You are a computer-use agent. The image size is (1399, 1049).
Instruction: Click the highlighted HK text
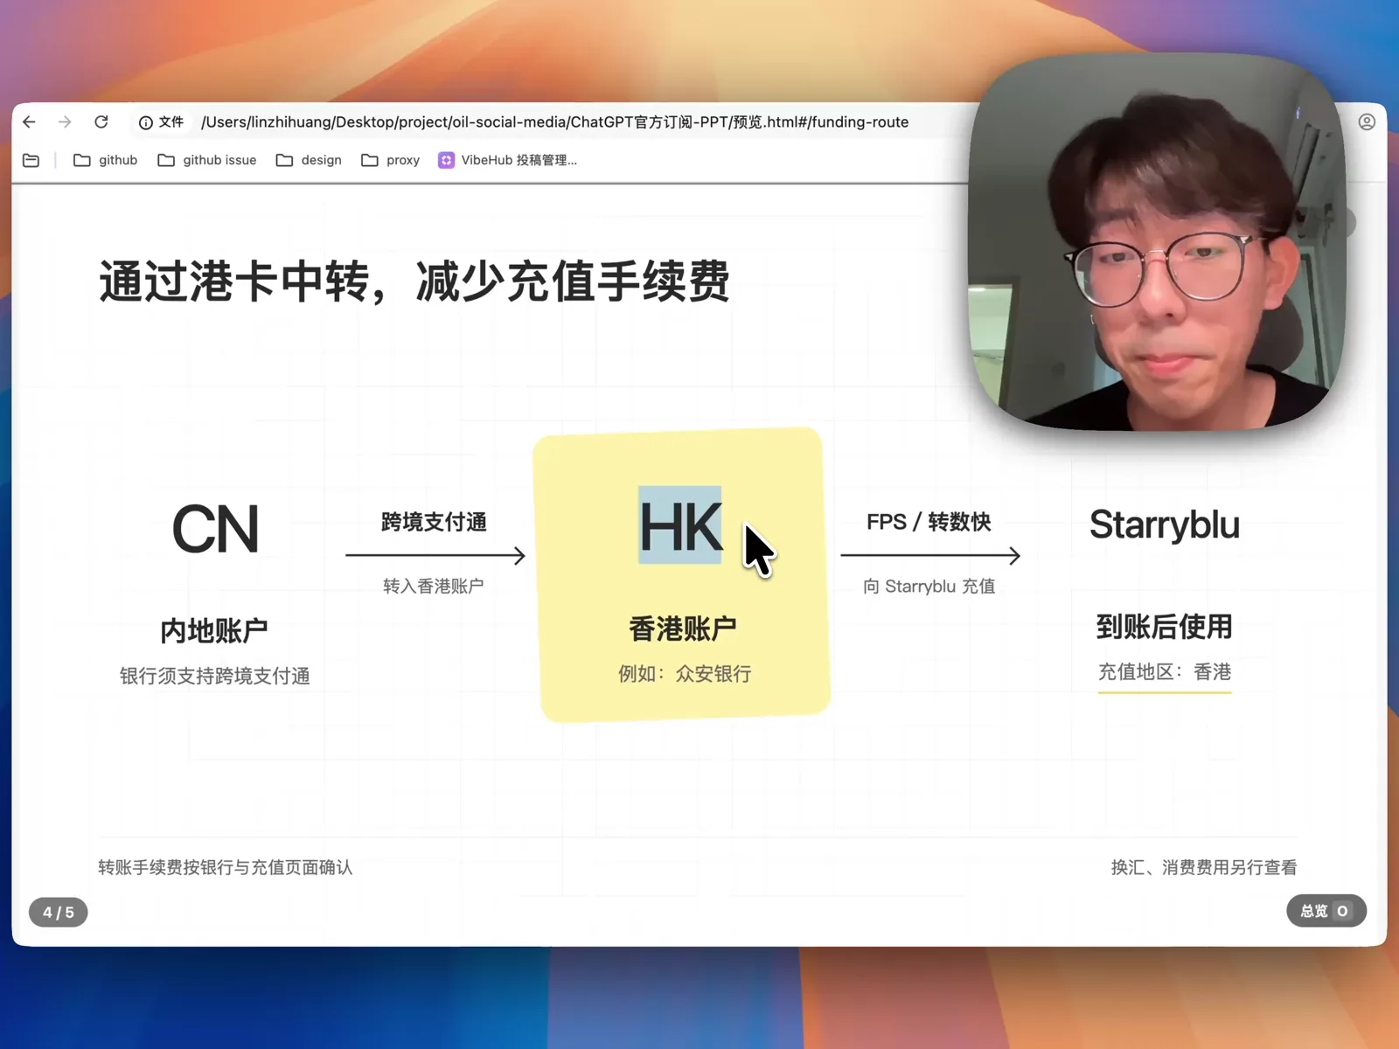[x=680, y=526]
